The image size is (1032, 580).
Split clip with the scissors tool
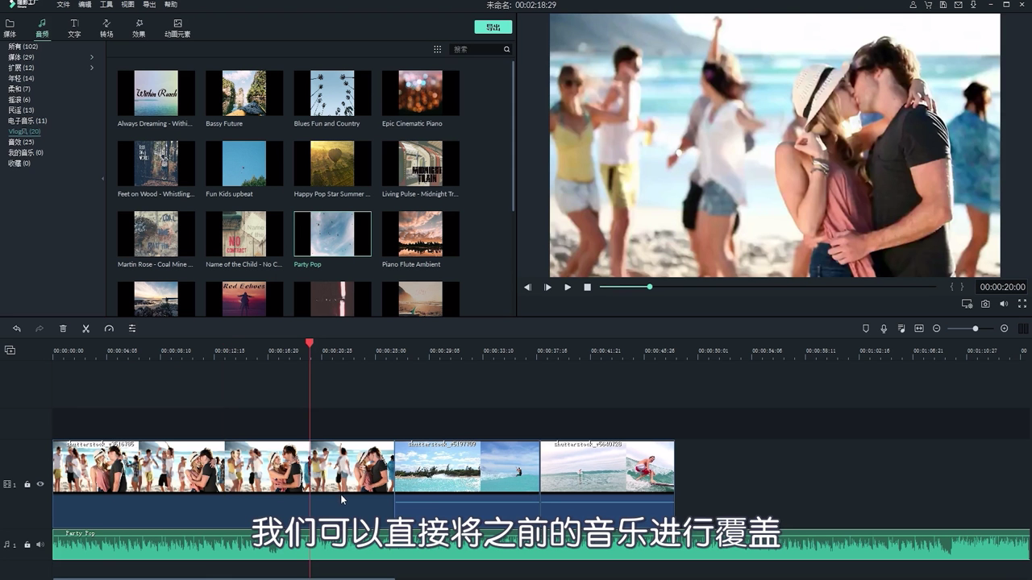(x=85, y=329)
